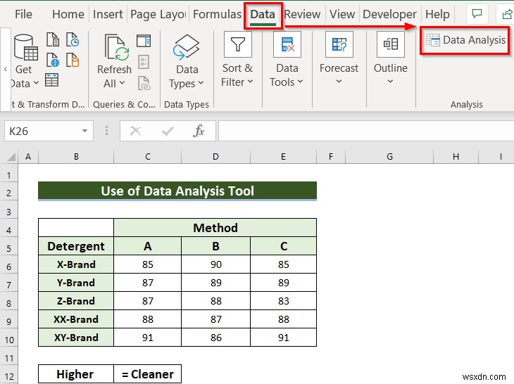Click the Data Types icon
Viewport: 514px width, 384px height.
pos(187,47)
